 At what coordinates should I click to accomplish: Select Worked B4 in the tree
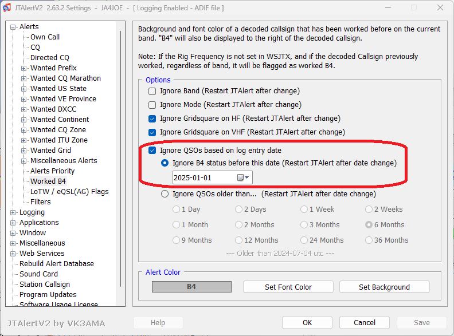tap(48, 181)
